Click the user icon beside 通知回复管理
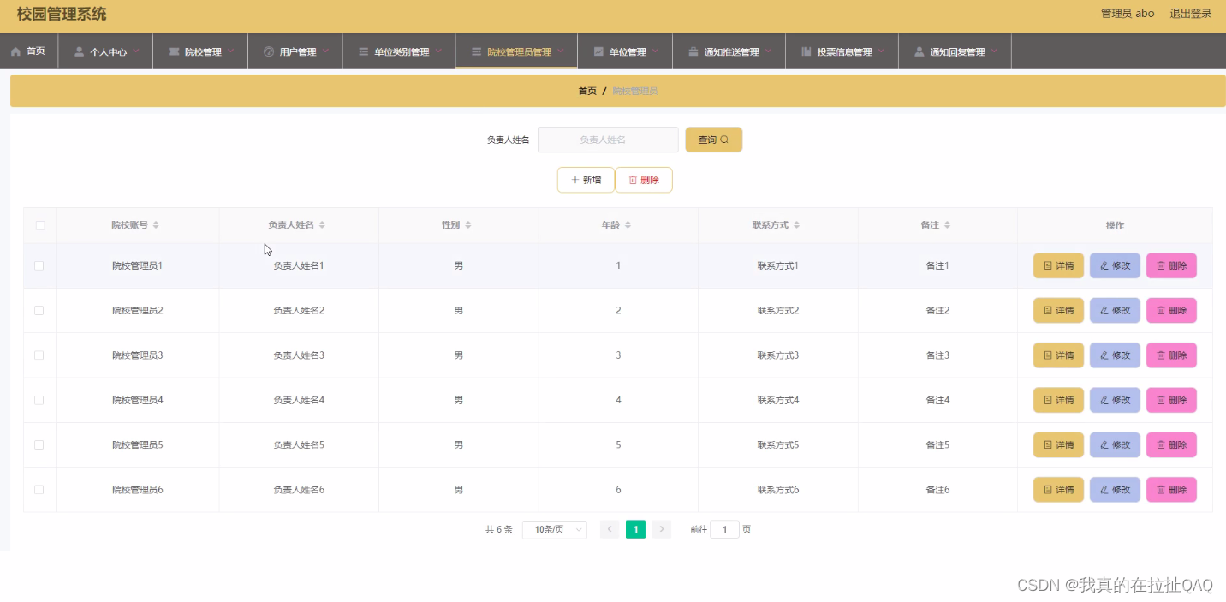 coord(920,51)
